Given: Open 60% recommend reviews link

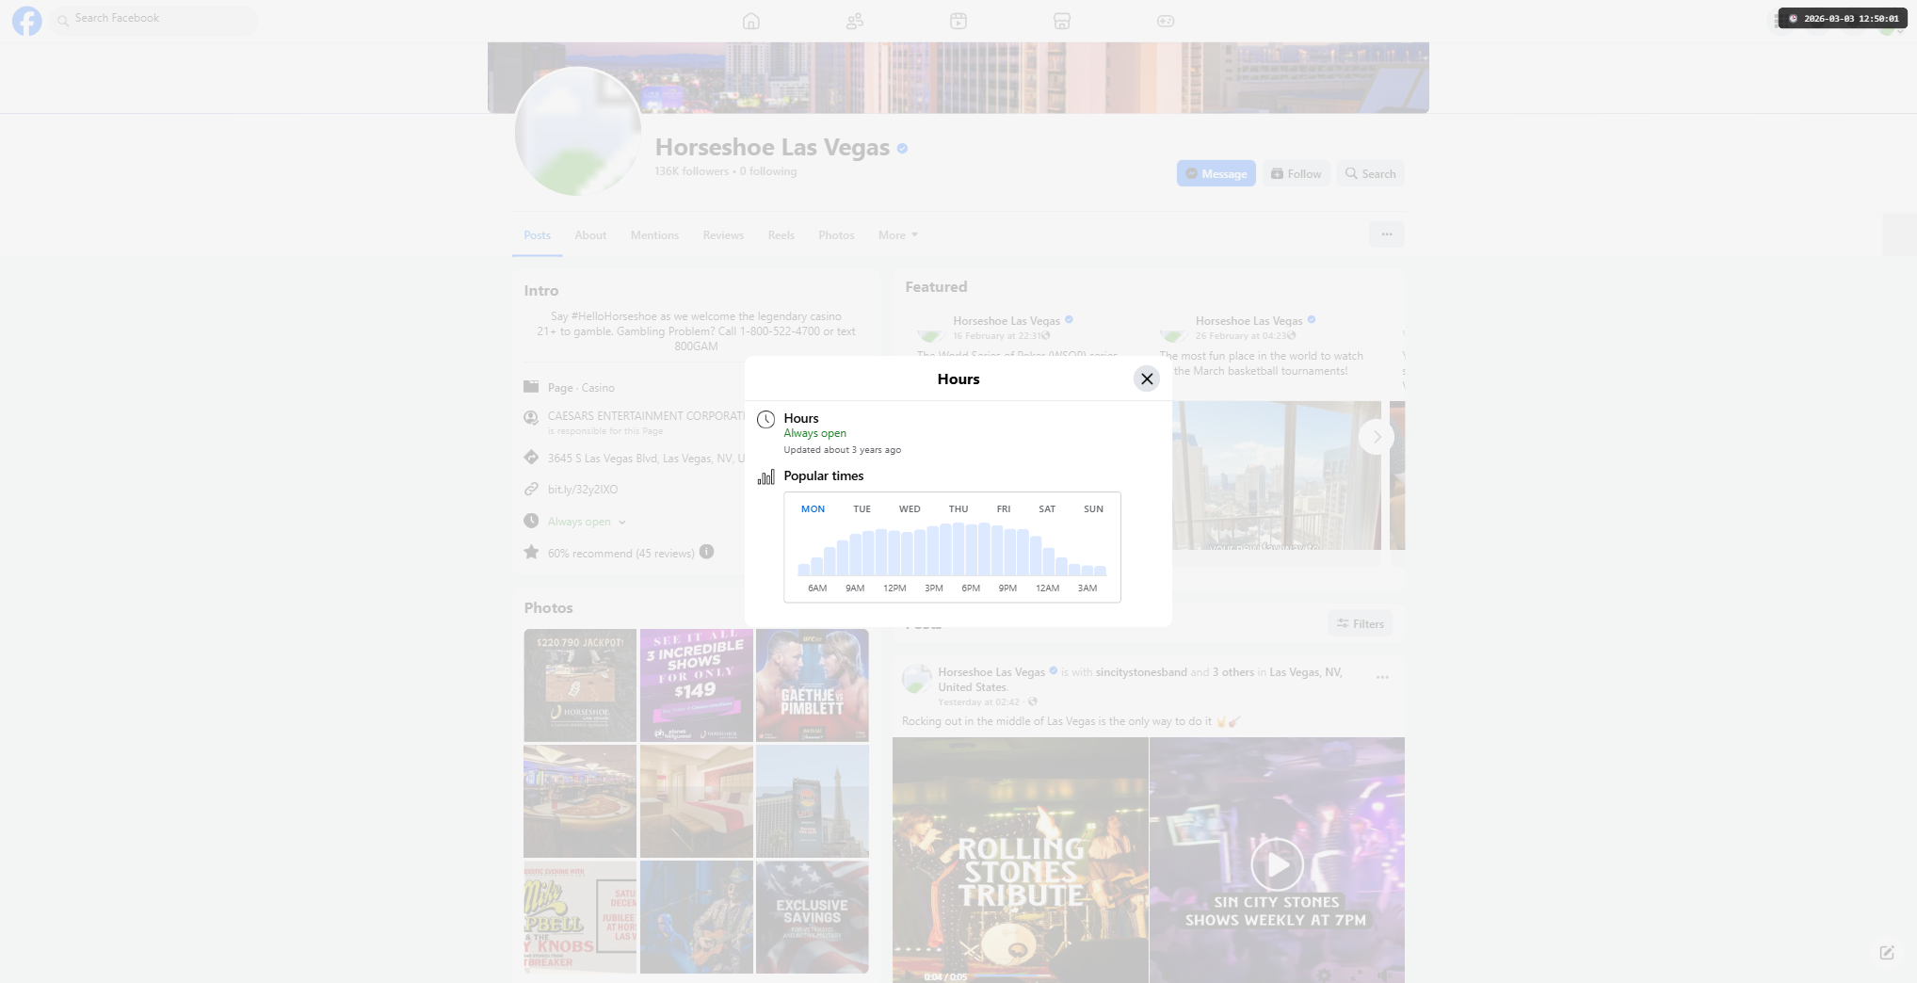Looking at the screenshot, I should click(621, 554).
